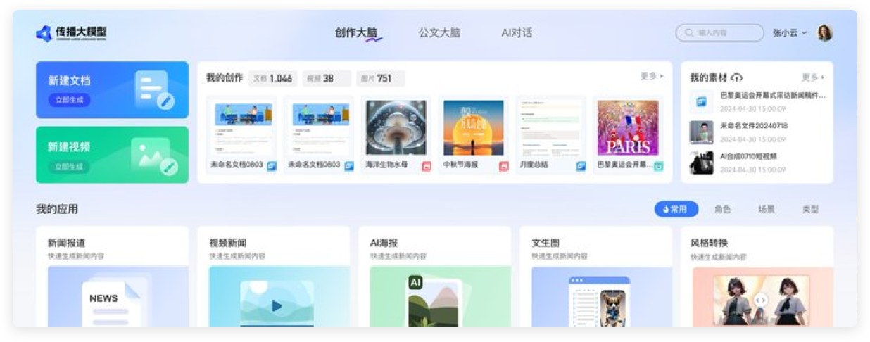Click the 传播大模型 logo icon
Image resolution: width=870 pixels, height=342 pixels.
click(x=44, y=33)
